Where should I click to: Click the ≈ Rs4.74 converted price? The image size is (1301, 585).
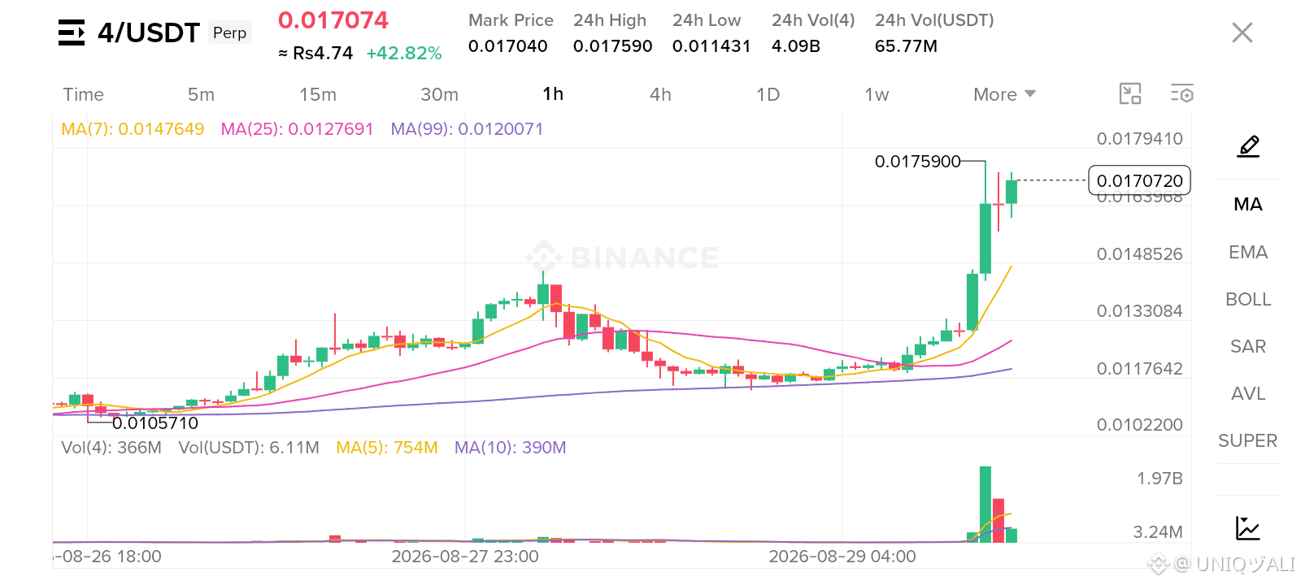(315, 54)
